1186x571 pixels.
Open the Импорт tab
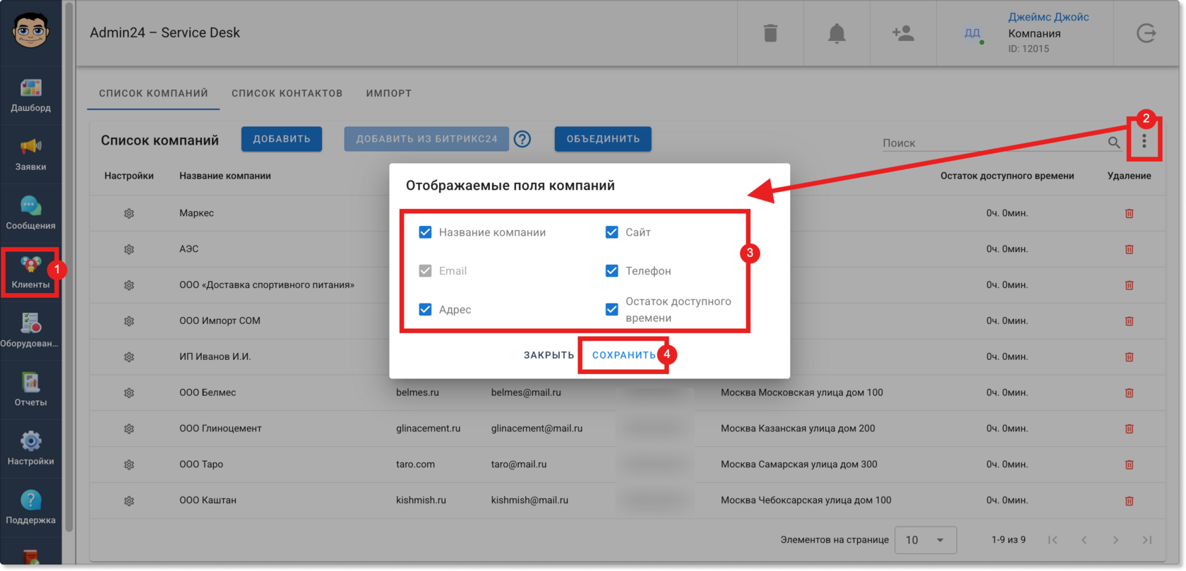pyautogui.click(x=389, y=93)
